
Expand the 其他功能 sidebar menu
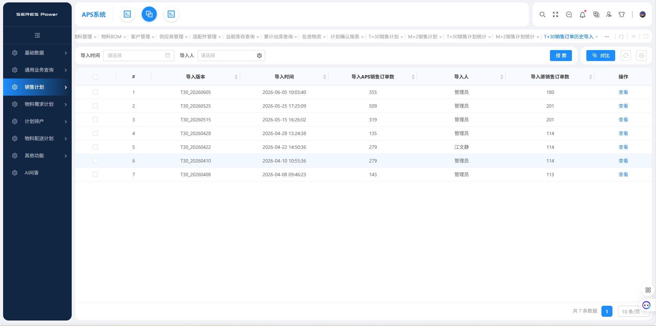coord(37,156)
